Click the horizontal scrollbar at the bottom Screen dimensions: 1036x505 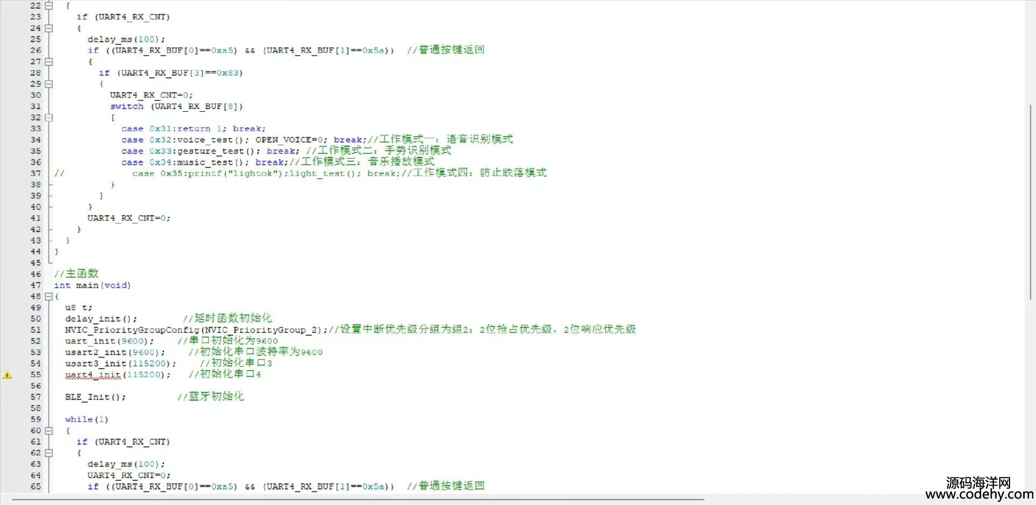point(356,500)
